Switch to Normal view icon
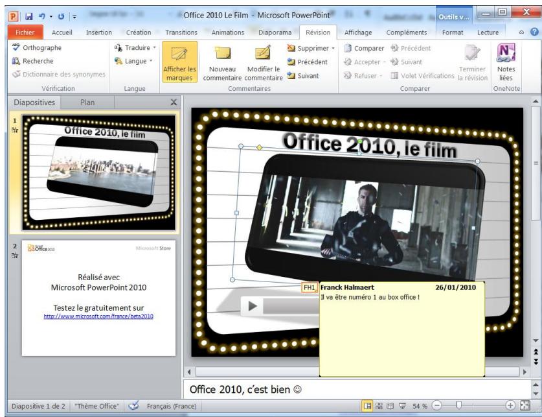The height and width of the screenshot is (417, 542). (367, 405)
